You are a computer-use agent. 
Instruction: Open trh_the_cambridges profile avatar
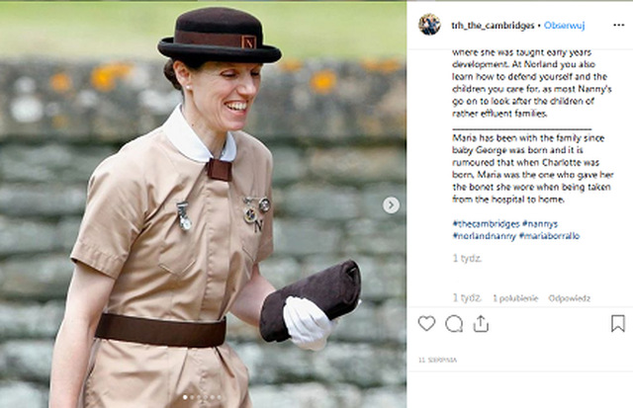[429, 25]
